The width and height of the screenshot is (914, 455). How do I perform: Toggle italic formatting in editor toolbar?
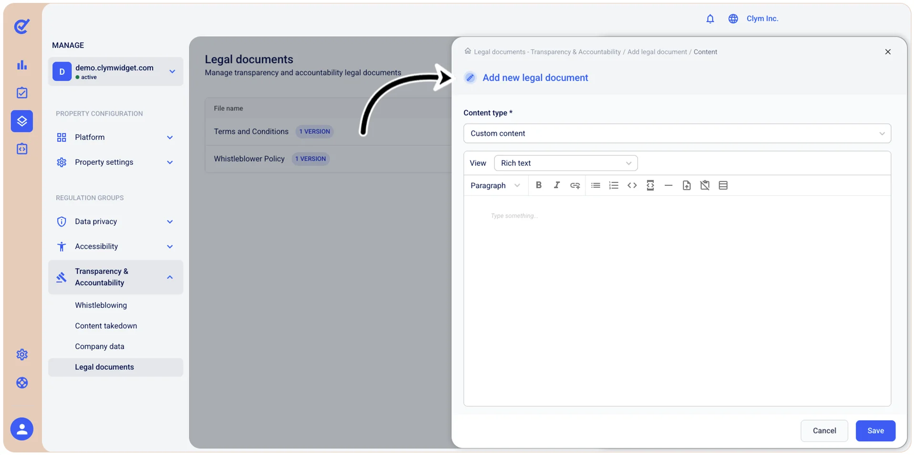[x=556, y=185]
